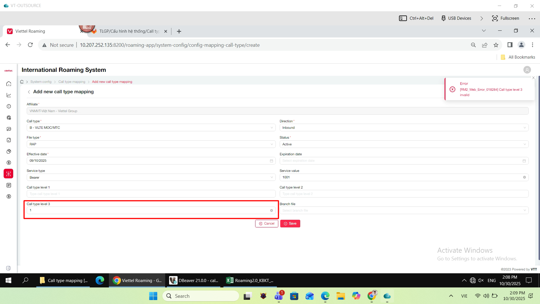The height and width of the screenshot is (304, 540).
Task: Switch to the TLGP/Cấu hình hệ thống tab
Action: [x=129, y=31]
